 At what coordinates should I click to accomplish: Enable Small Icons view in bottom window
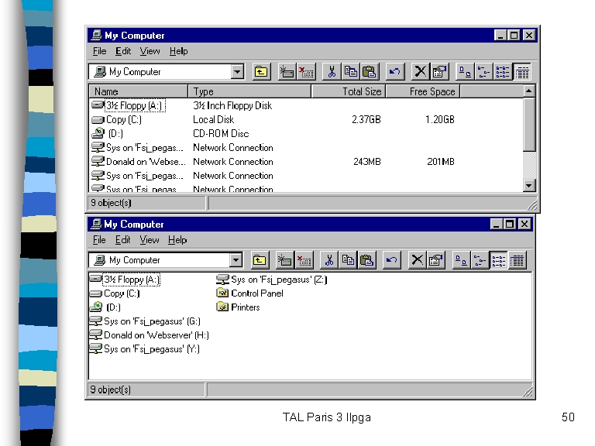(481, 260)
